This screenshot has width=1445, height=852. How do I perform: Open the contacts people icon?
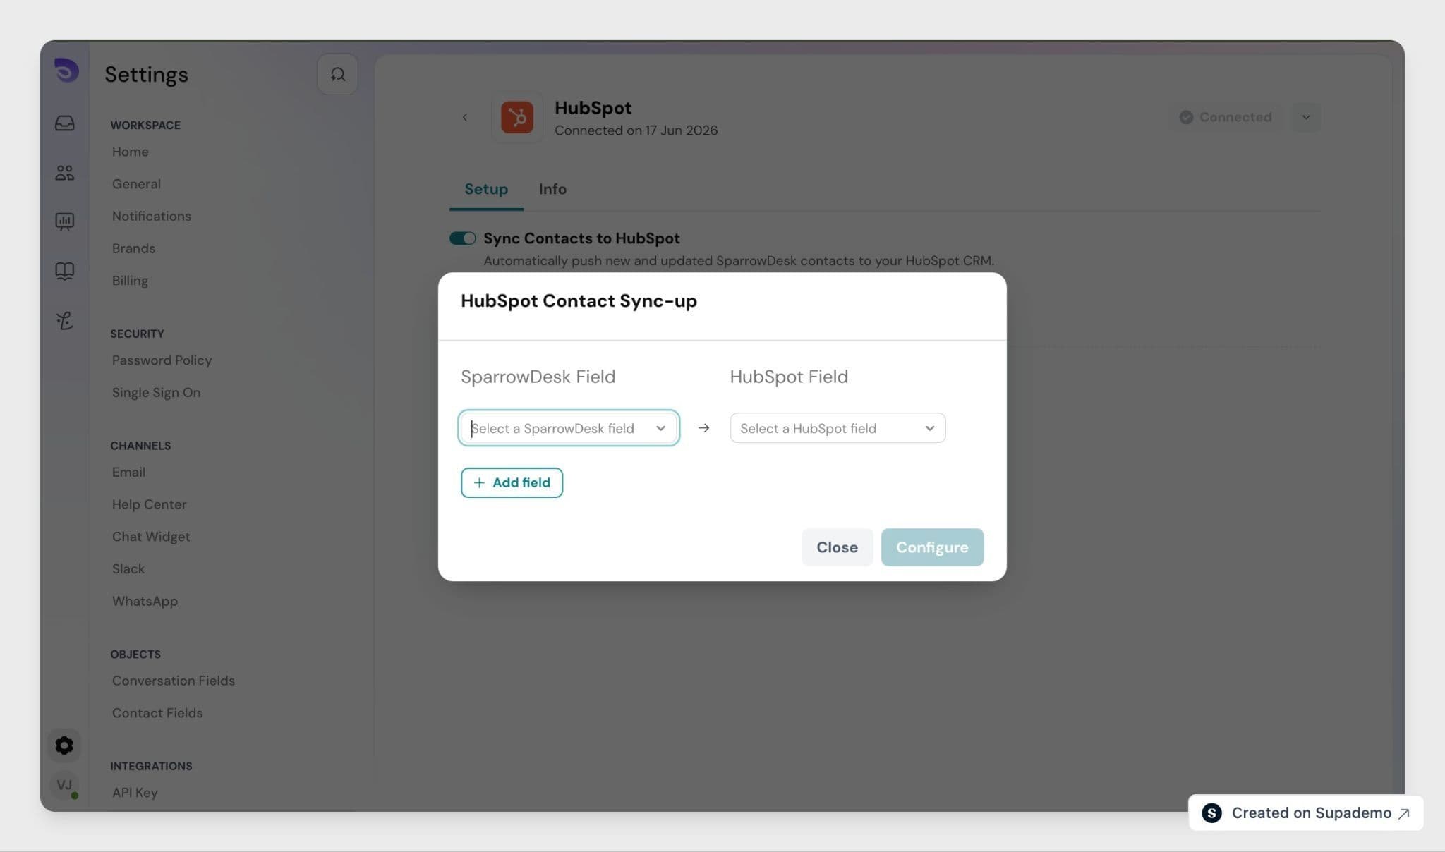(65, 173)
